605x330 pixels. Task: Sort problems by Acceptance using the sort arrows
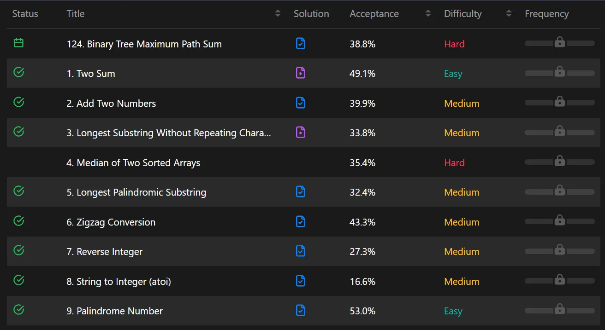click(x=428, y=13)
